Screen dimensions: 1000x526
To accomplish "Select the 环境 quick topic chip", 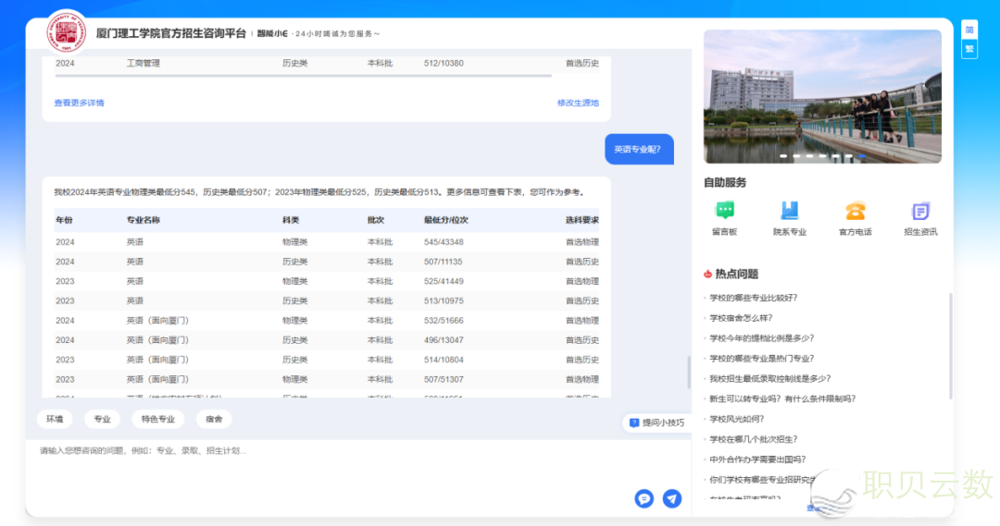I will 55,419.
